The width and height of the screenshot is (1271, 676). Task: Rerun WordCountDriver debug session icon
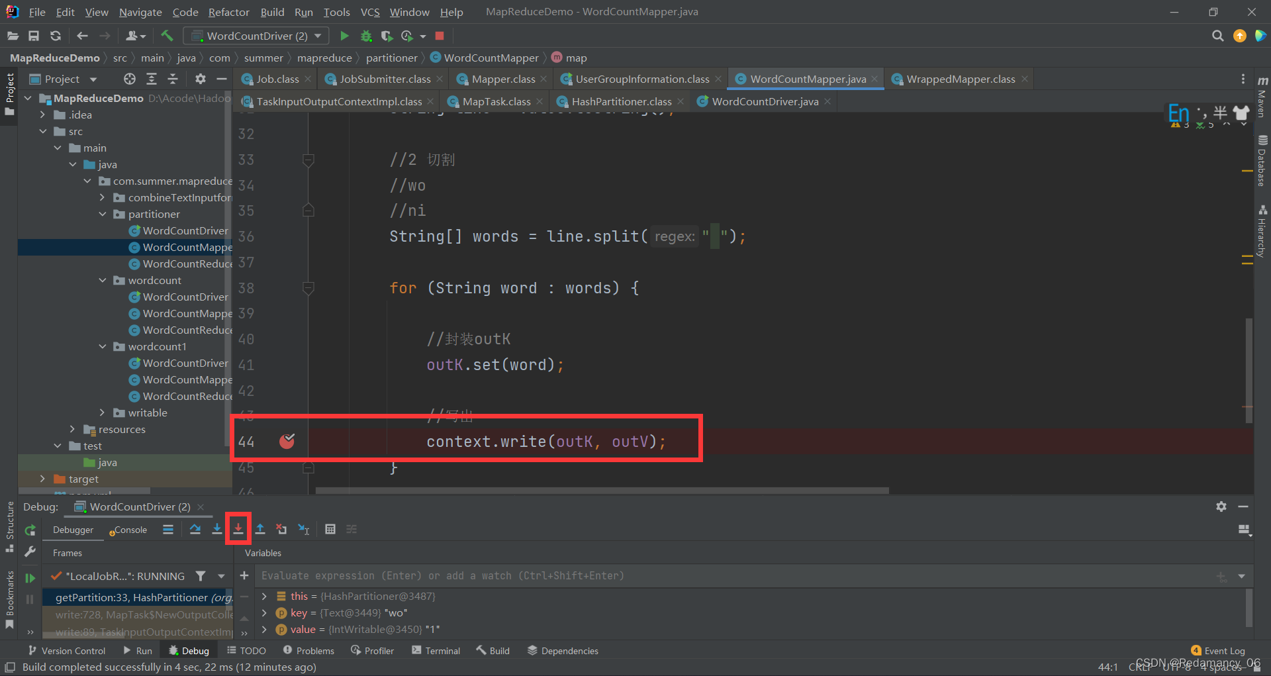tap(30, 530)
